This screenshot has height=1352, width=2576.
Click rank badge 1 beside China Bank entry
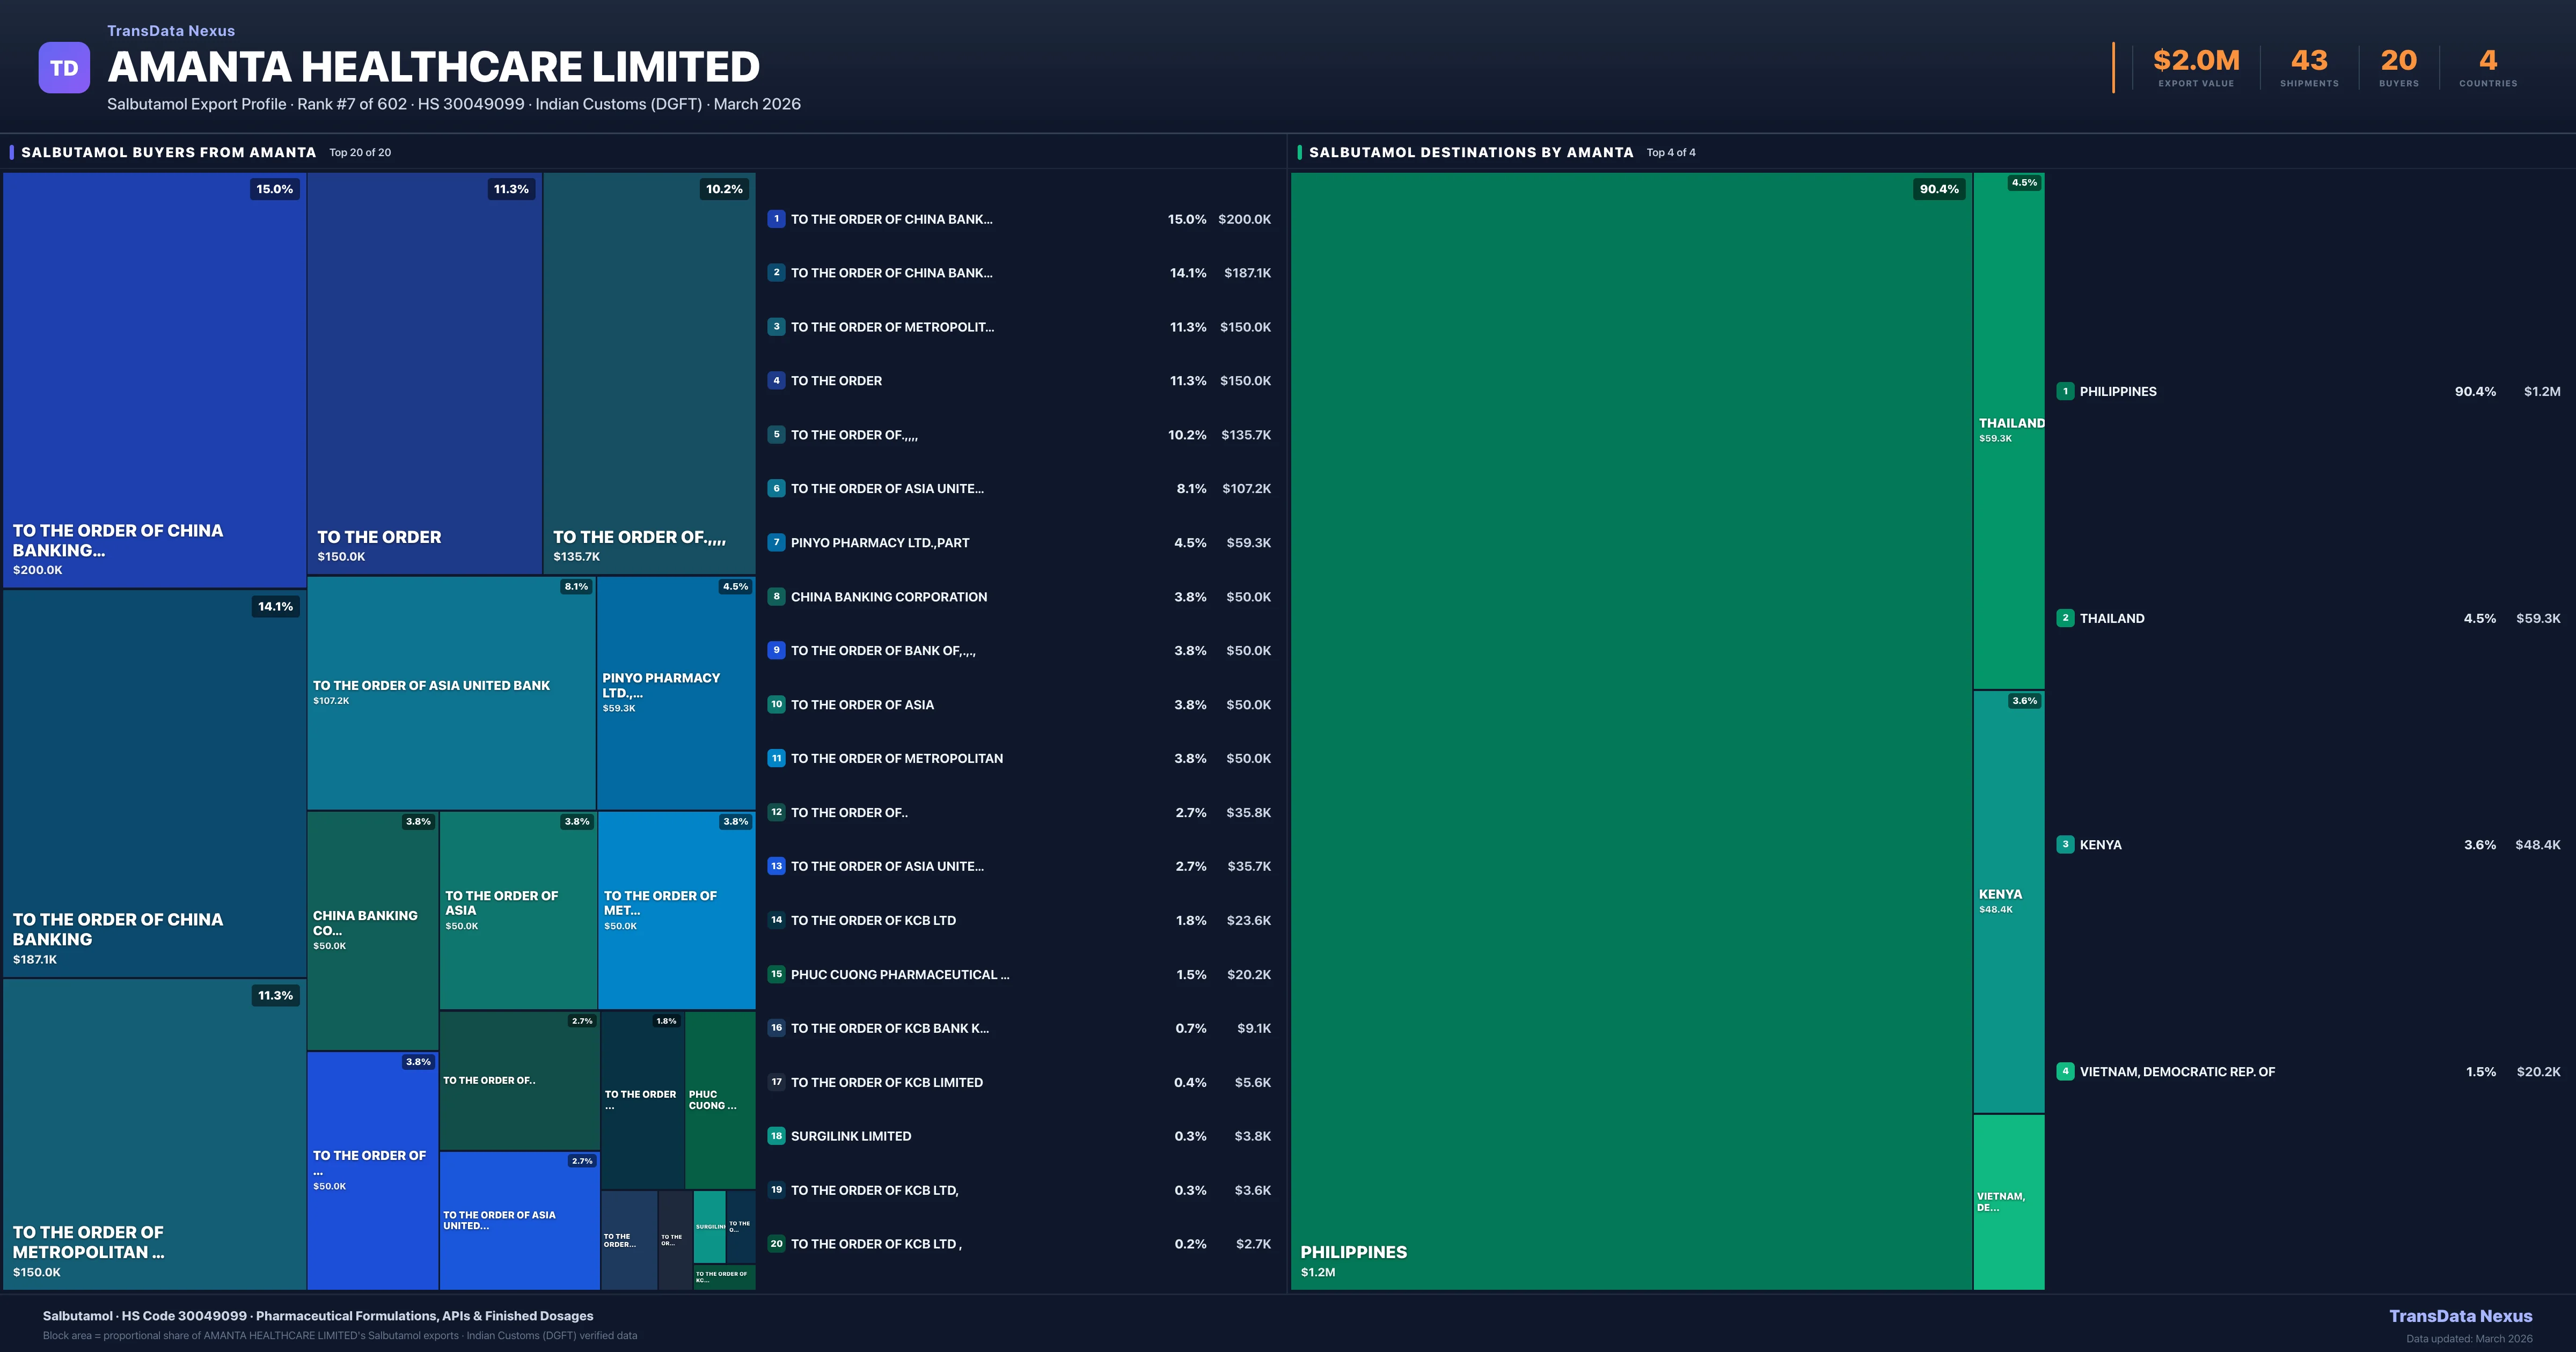tap(776, 219)
